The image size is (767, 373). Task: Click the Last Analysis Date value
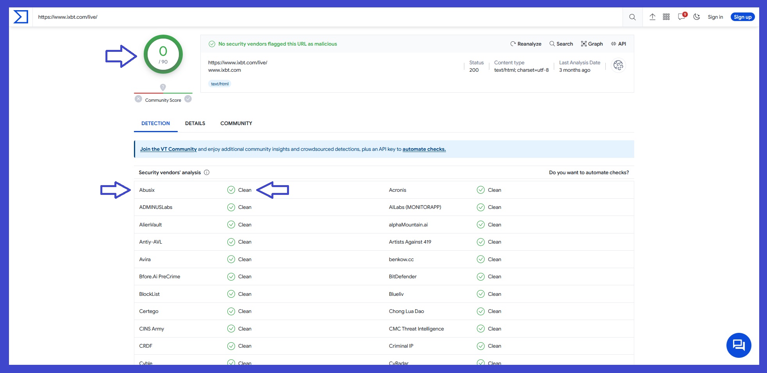(x=574, y=70)
